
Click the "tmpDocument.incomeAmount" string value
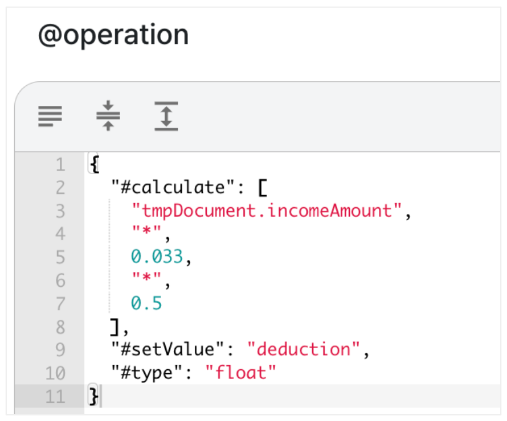click(x=267, y=211)
